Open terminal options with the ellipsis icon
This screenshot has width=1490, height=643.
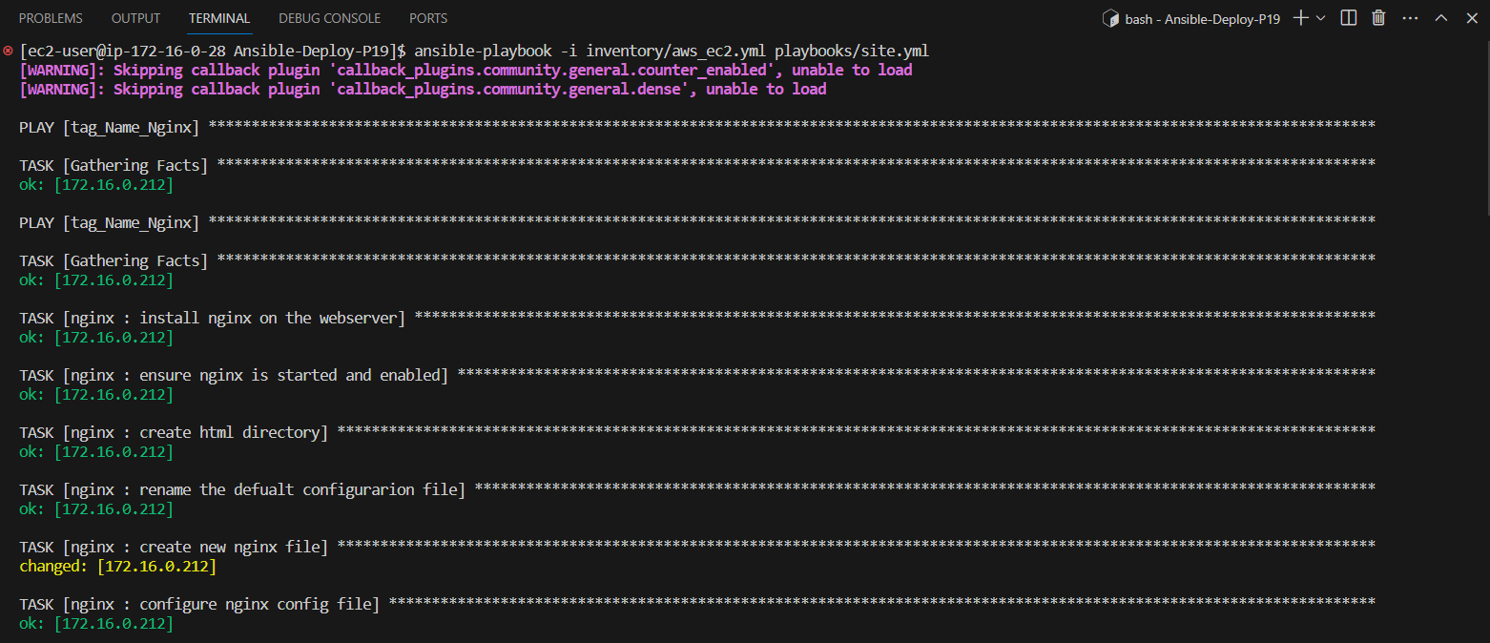[1410, 17]
